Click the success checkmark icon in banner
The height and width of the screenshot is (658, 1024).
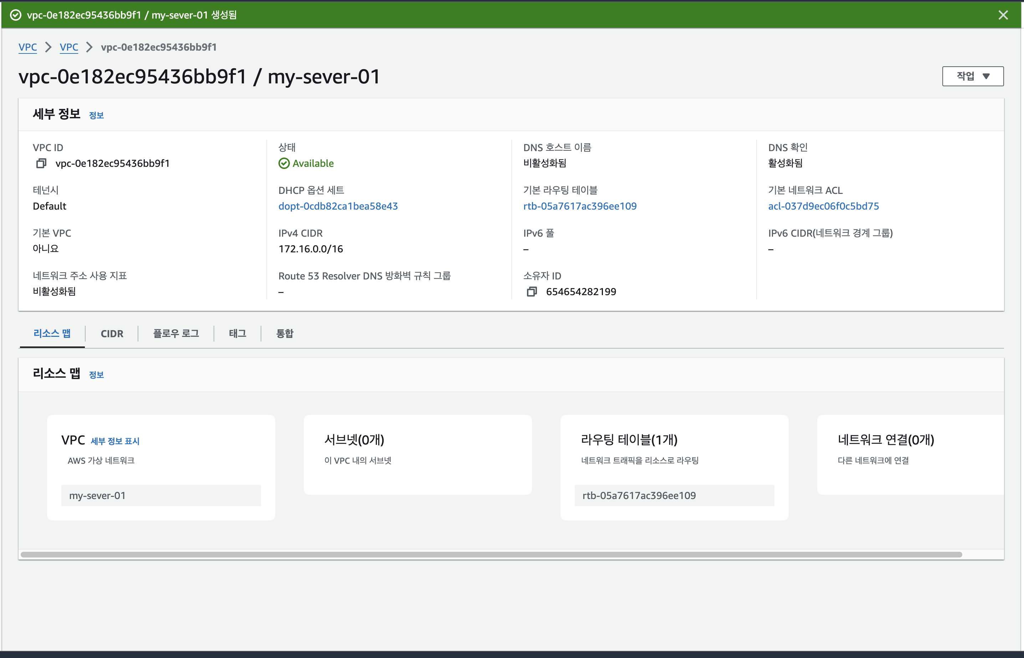[x=15, y=15]
